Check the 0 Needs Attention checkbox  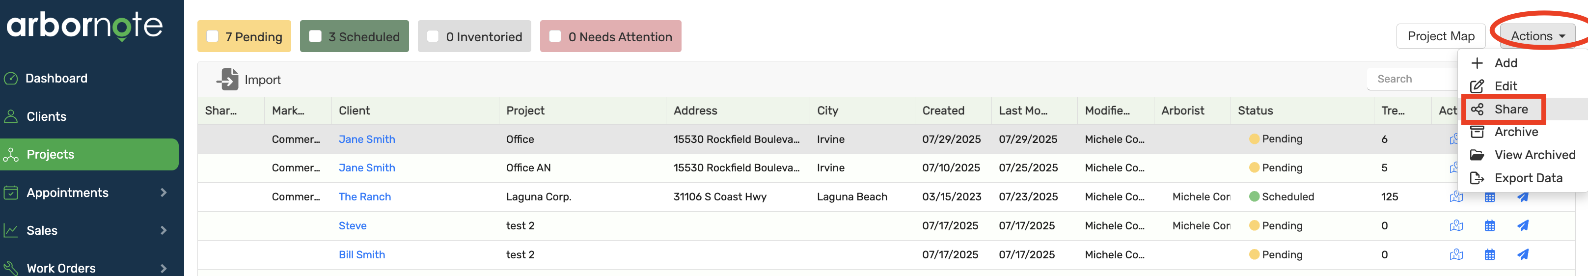tap(555, 36)
